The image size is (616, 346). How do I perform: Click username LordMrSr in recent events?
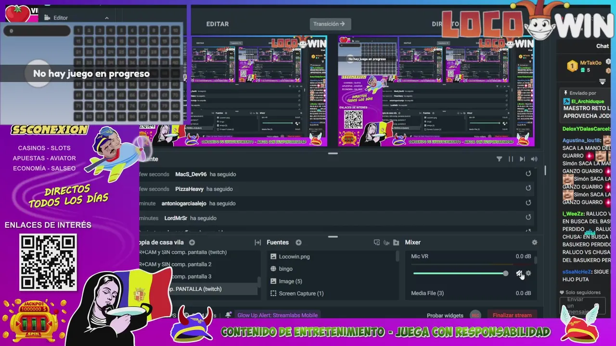[176, 218]
